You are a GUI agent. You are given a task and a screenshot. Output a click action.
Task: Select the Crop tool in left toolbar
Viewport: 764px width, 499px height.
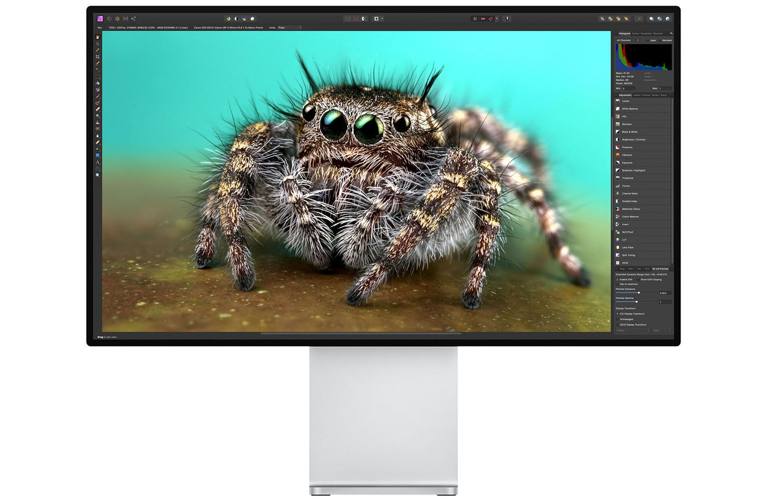(98, 57)
